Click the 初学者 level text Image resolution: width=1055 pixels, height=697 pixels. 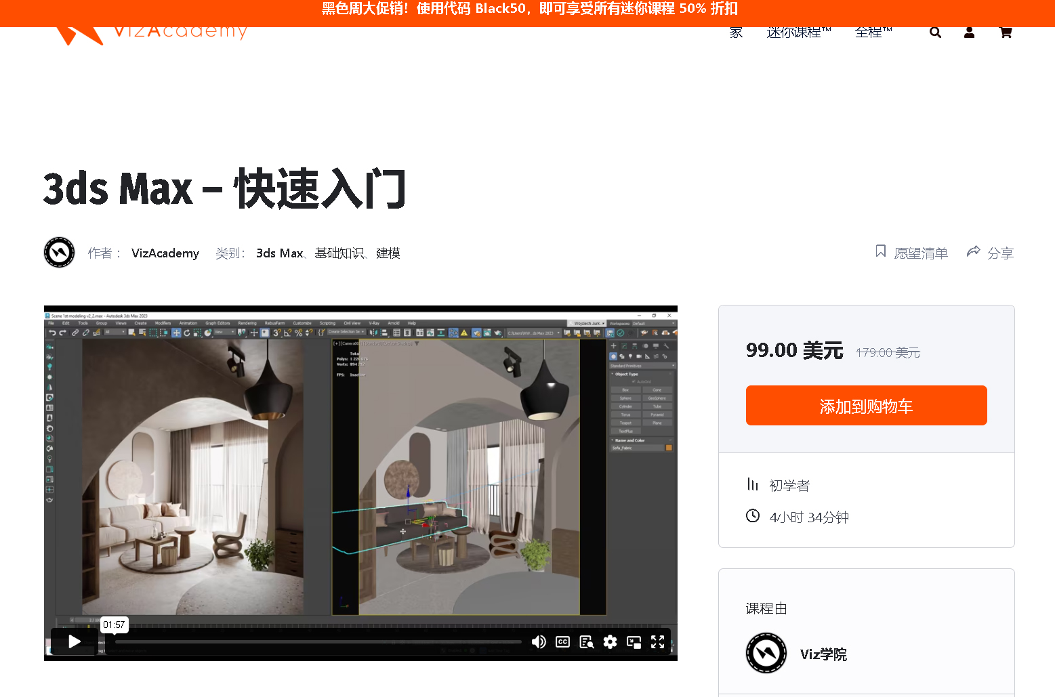pos(789,486)
